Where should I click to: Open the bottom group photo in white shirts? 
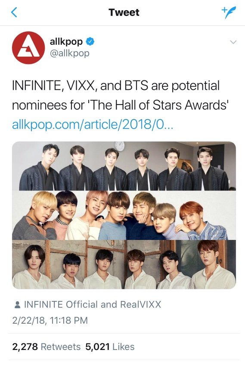[x=124, y=264]
